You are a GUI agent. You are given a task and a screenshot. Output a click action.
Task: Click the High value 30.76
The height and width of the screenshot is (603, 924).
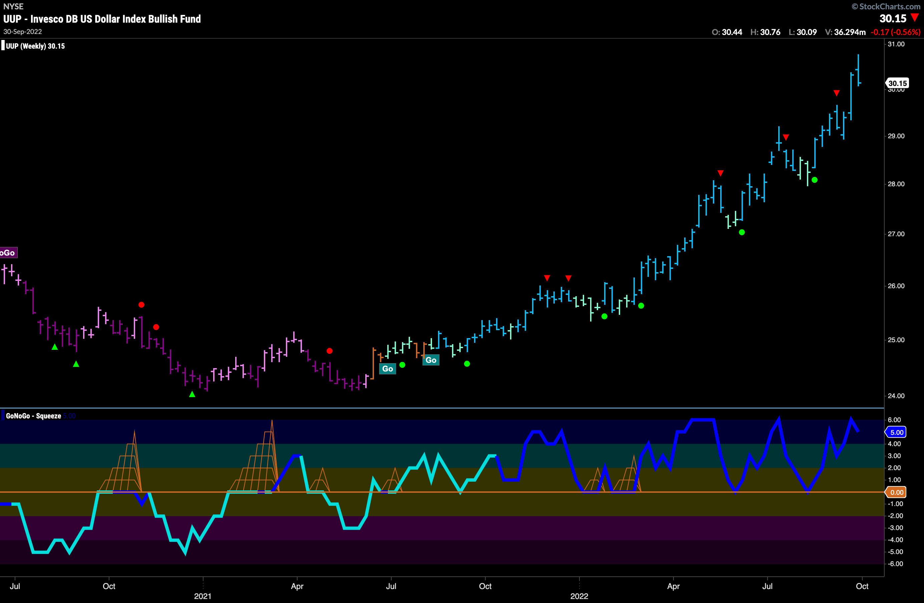(x=770, y=32)
